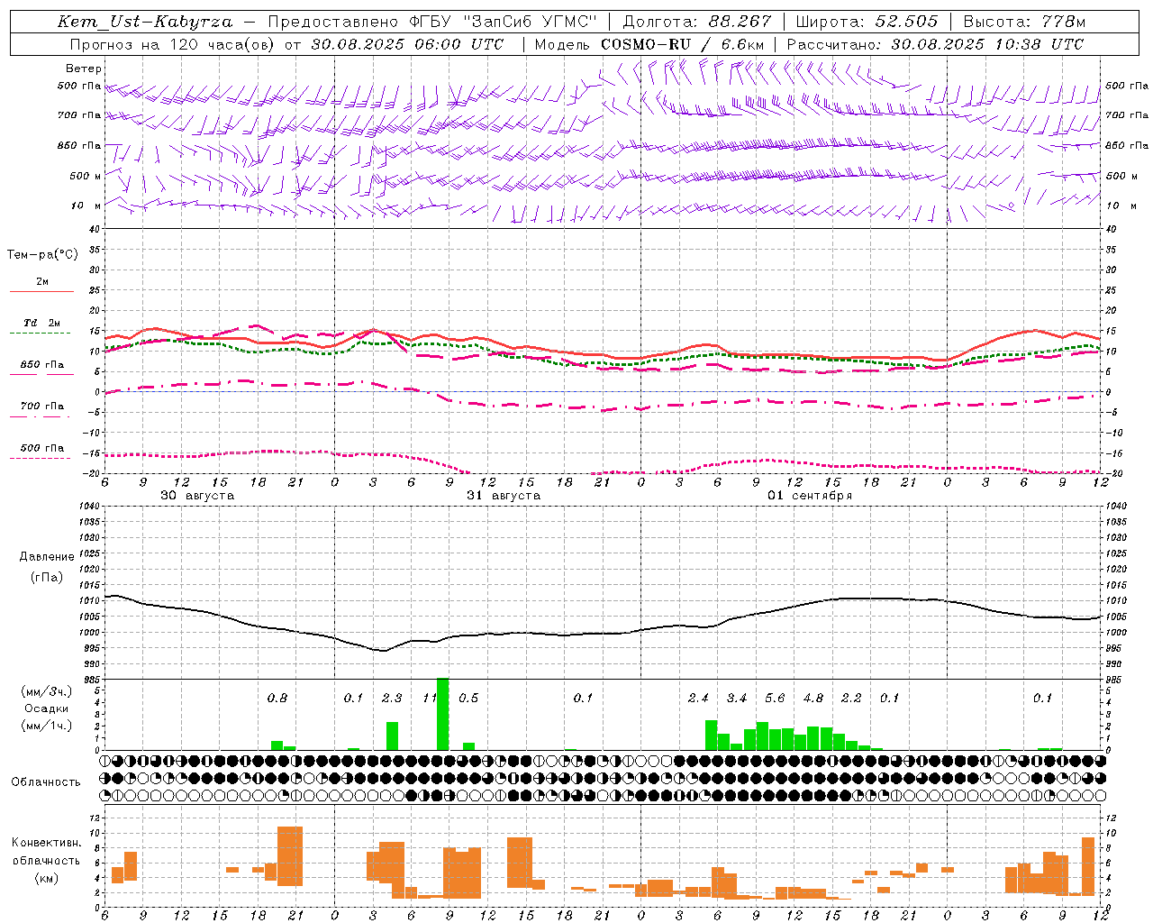The height and width of the screenshot is (923, 1153).
Task: Click the solid red 2м legend line sample
Action: 41,291
